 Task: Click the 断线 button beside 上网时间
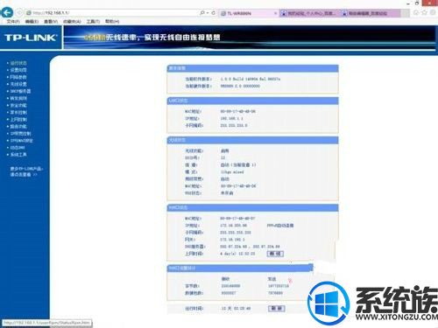tap(275, 254)
